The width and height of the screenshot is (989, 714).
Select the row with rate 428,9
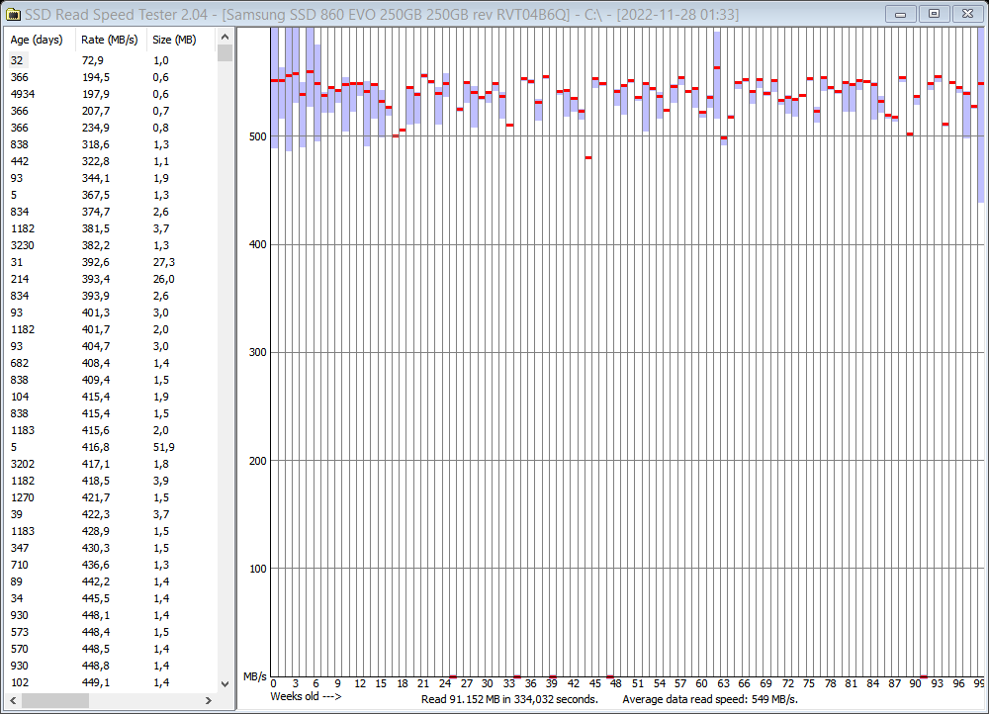point(111,531)
